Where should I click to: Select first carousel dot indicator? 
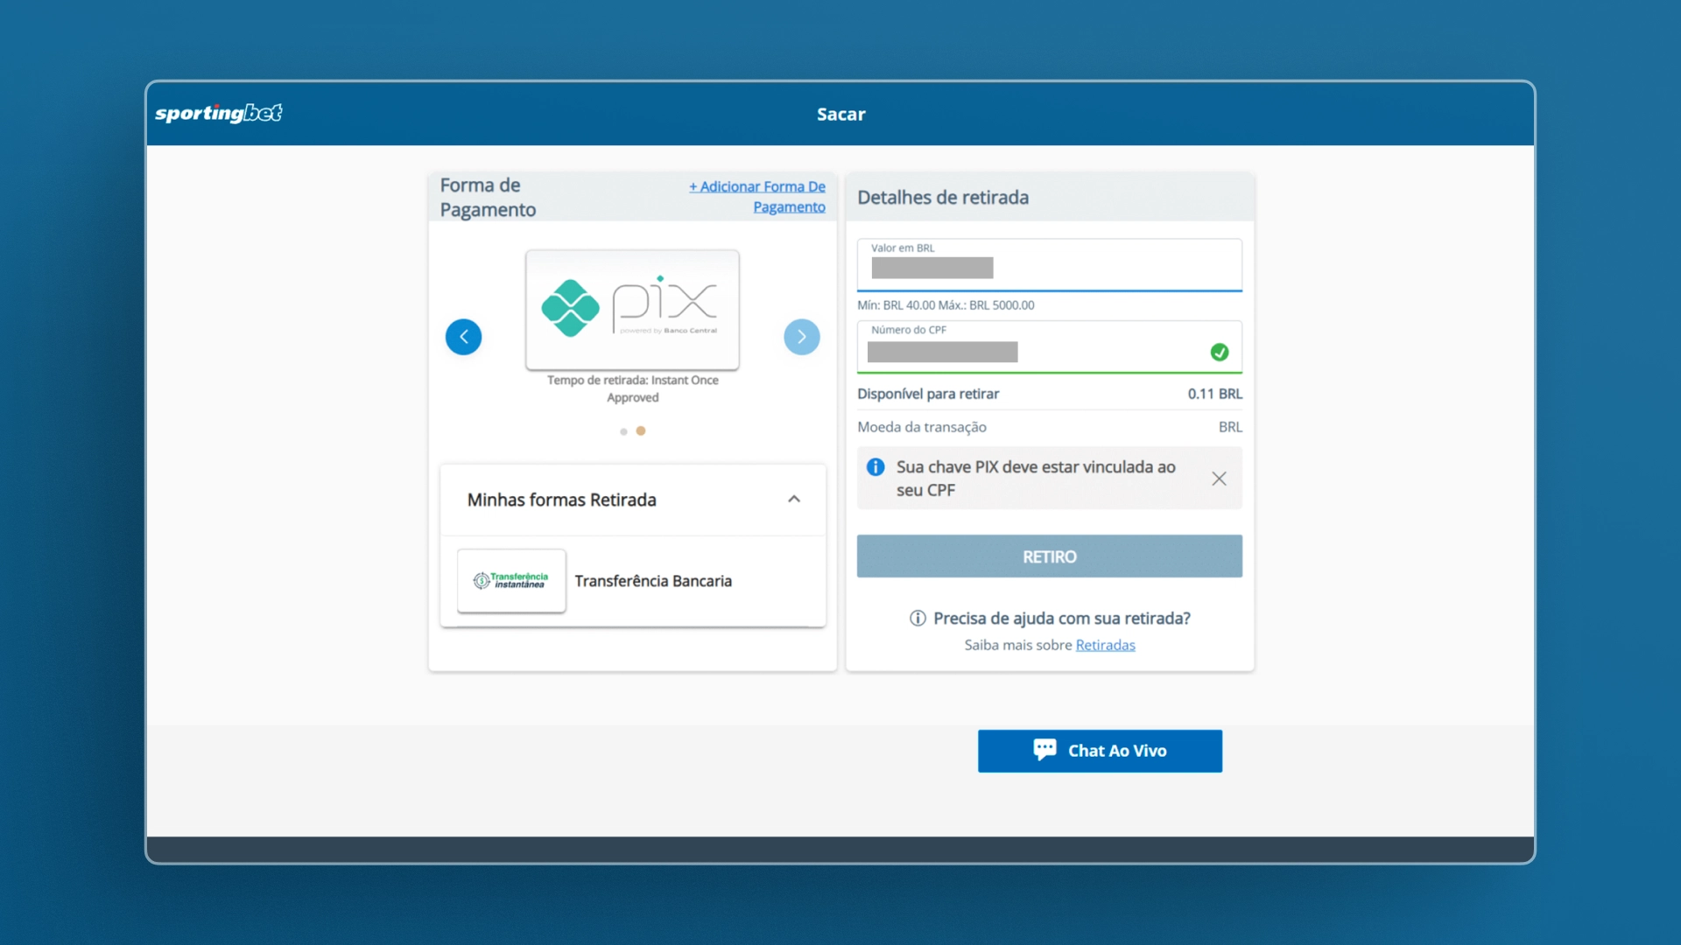point(623,431)
